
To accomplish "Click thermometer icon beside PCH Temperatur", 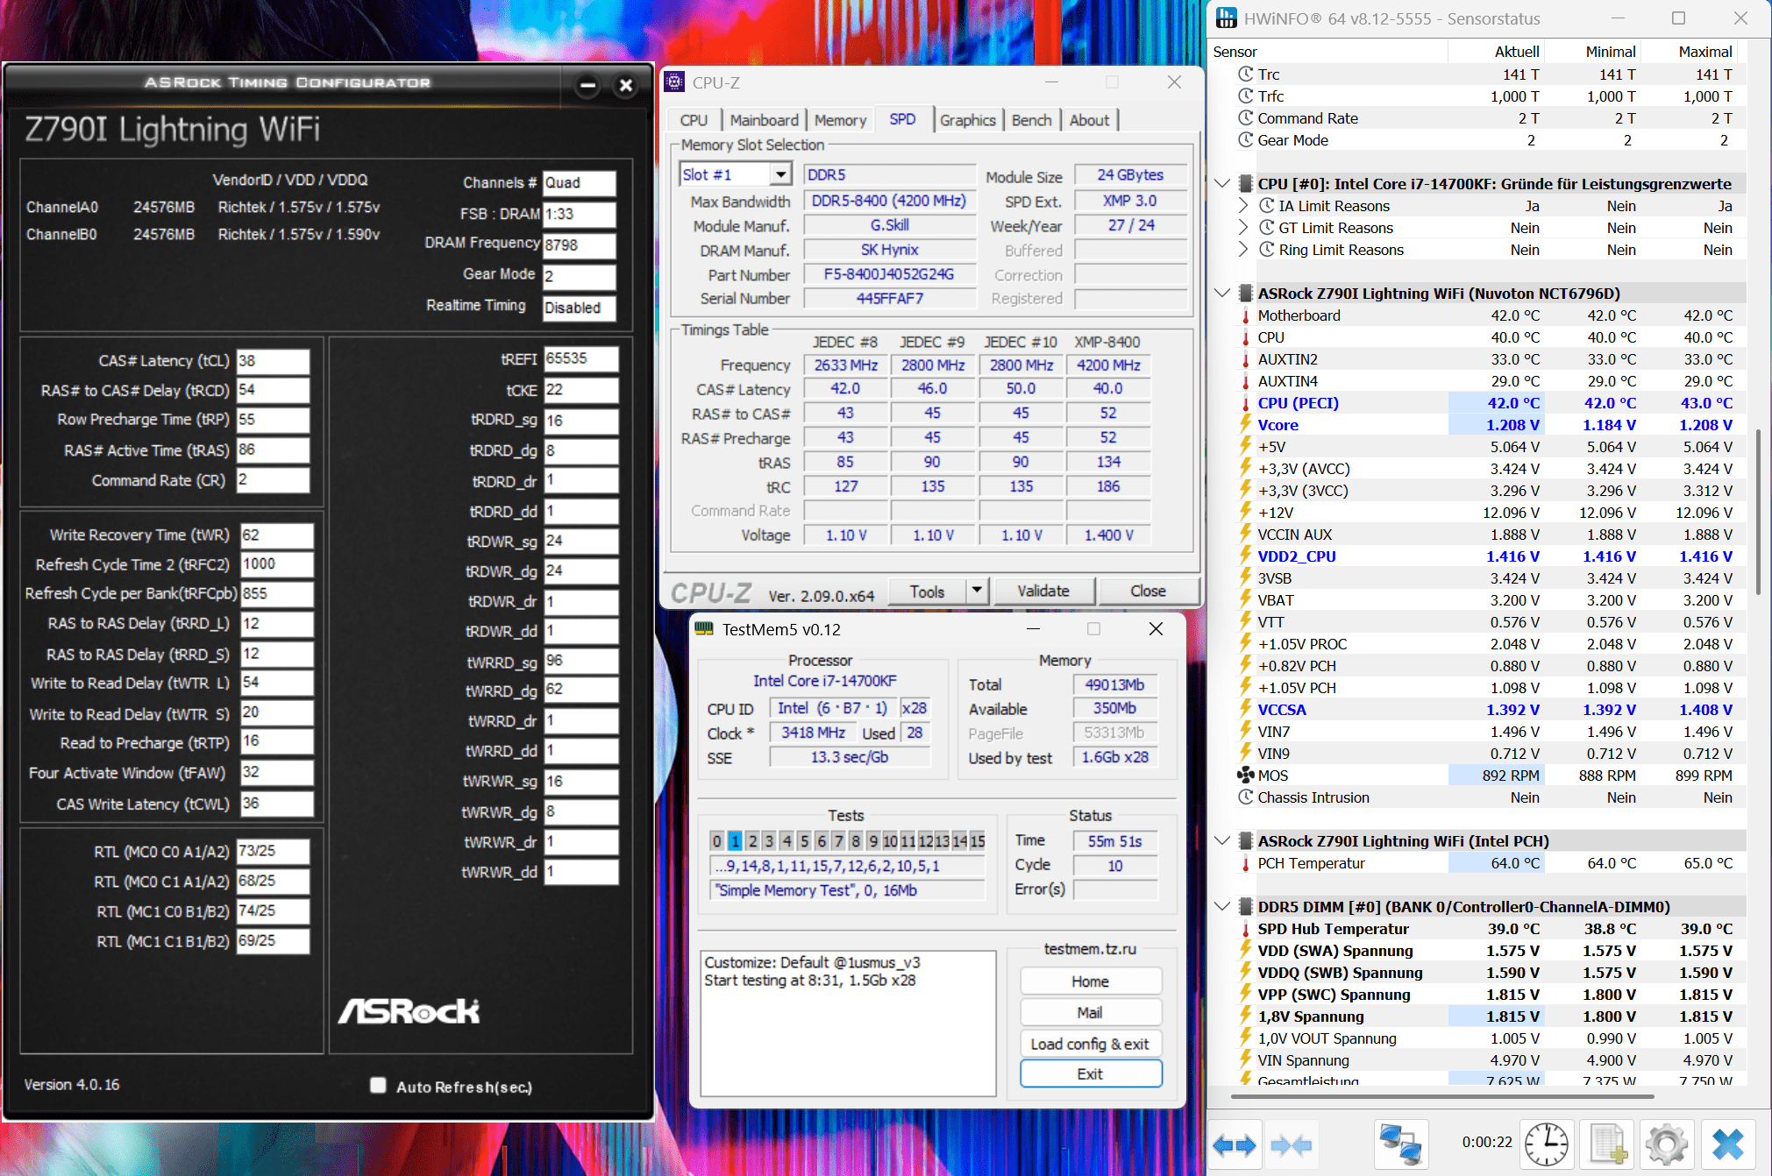I will (1245, 863).
